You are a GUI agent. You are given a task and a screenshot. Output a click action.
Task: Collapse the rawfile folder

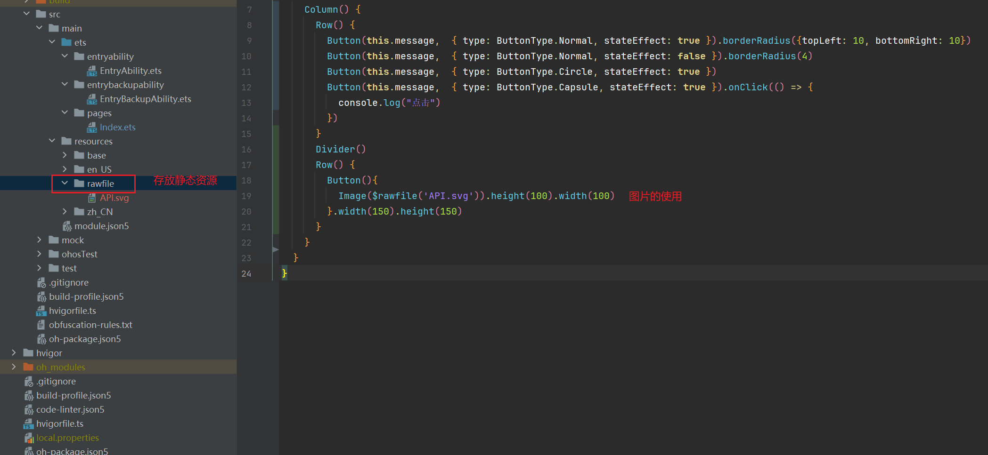(65, 183)
